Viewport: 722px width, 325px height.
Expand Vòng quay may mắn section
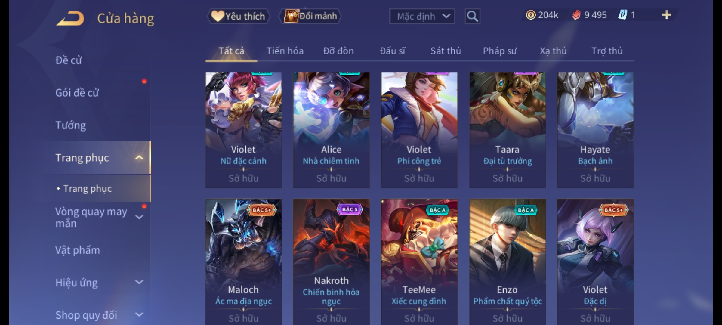(139, 217)
